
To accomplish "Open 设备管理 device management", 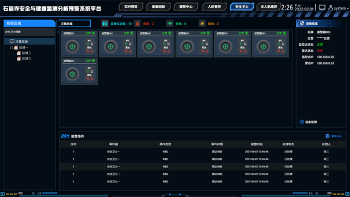I will (311, 122).
